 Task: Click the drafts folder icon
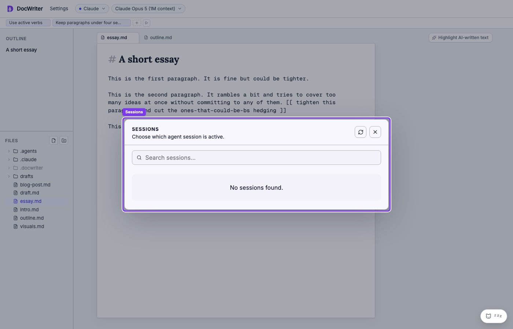tap(15, 176)
